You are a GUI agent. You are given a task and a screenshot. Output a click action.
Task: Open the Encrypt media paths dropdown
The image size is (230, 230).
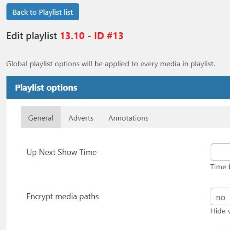[x=220, y=196]
